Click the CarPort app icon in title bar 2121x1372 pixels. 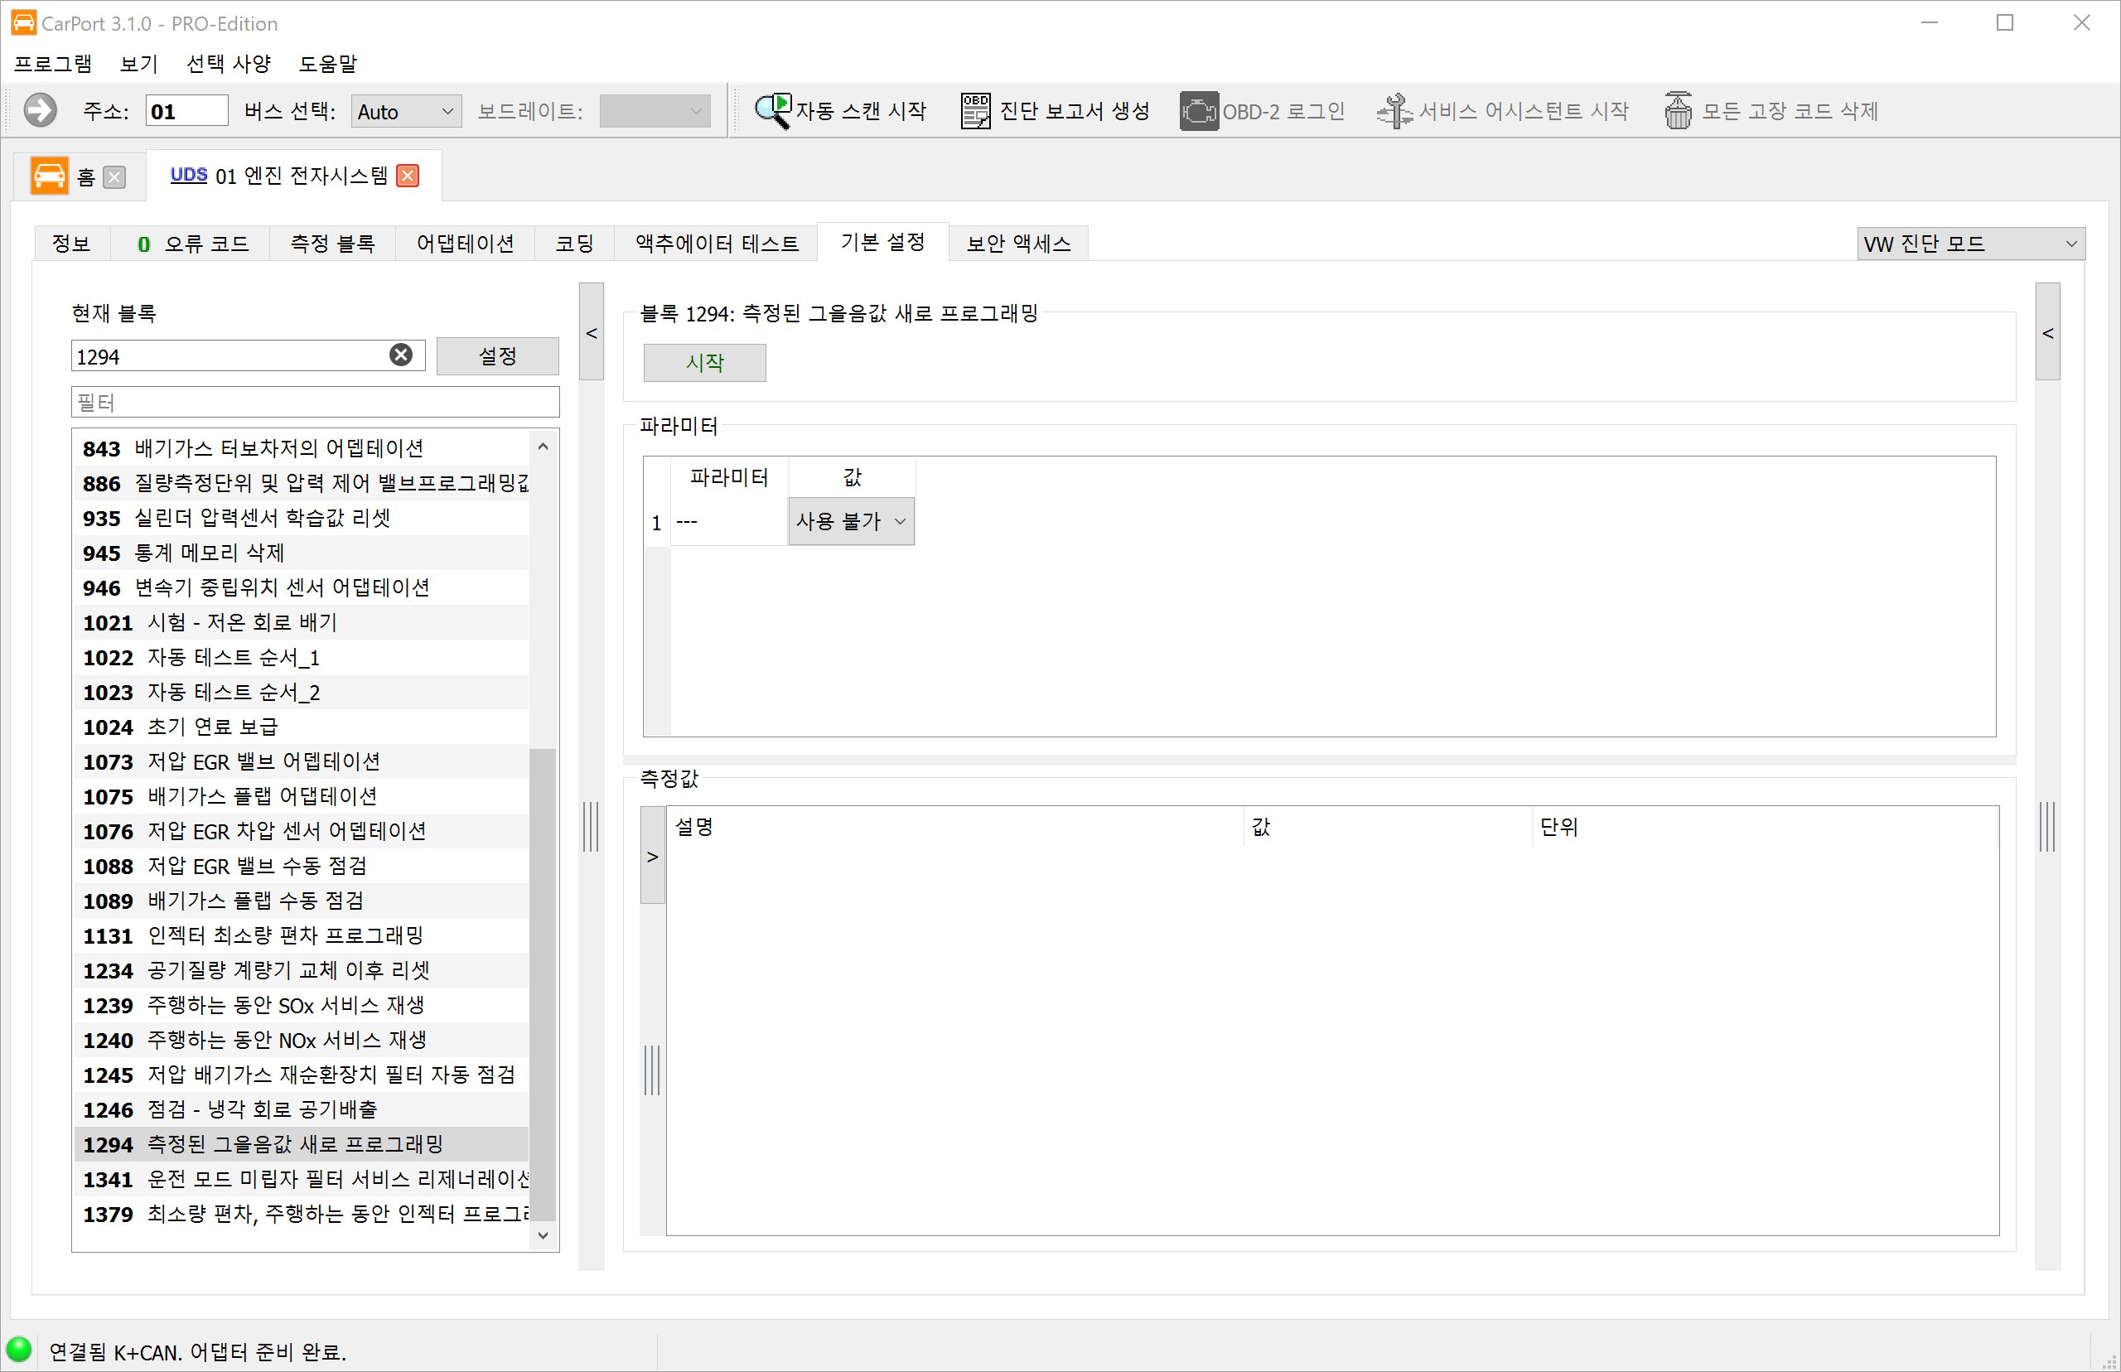point(23,22)
